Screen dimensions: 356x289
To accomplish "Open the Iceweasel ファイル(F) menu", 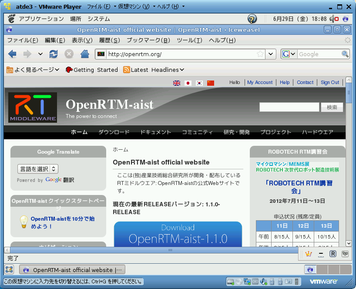I will coord(23,40).
